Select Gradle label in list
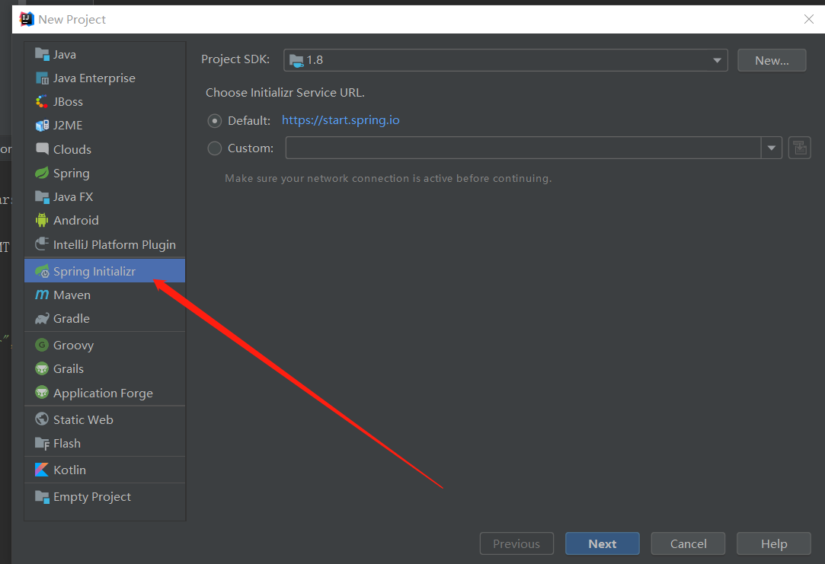The width and height of the screenshot is (825, 564). pyautogui.click(x=72, y=318)
